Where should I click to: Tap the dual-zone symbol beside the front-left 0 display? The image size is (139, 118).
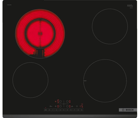[56, 106]
